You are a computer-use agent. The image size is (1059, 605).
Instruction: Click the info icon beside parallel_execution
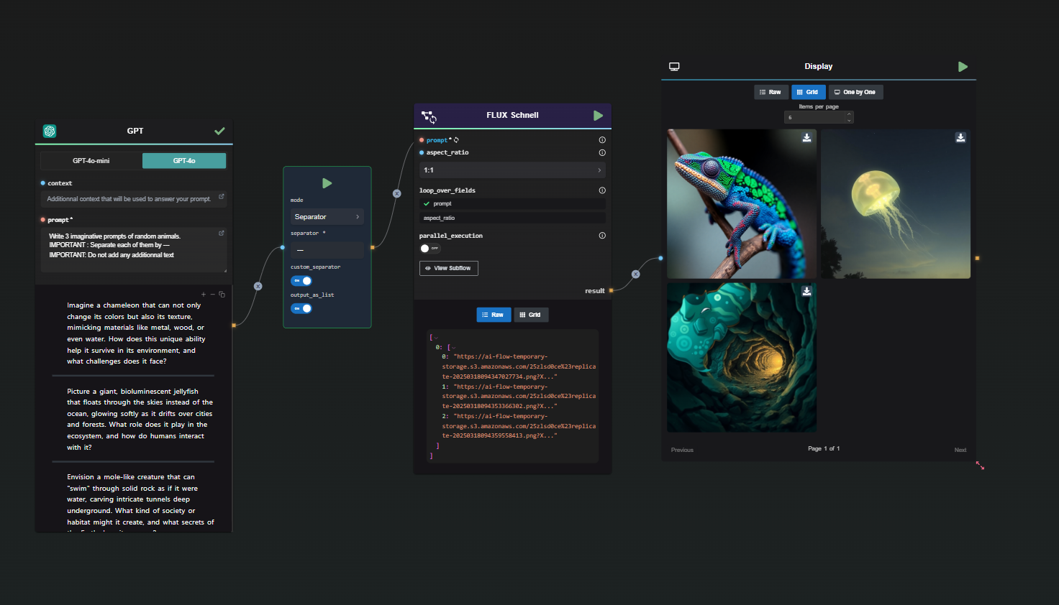click(x=602, y=236)
